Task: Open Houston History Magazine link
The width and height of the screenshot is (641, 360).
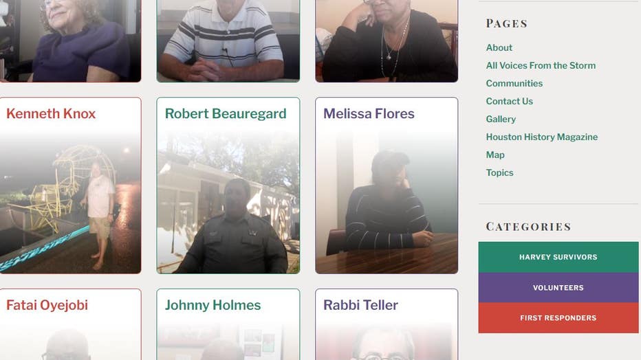Action: (x=542, y=137)
